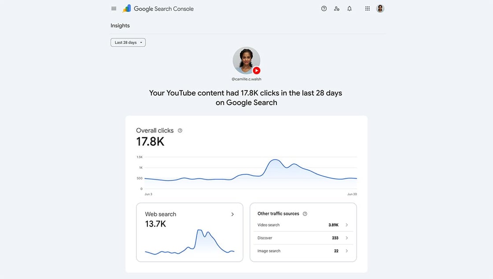This screenshot has width=493, height=279.
Task: Expand the Discover row chevron
Action: [347, 238]
